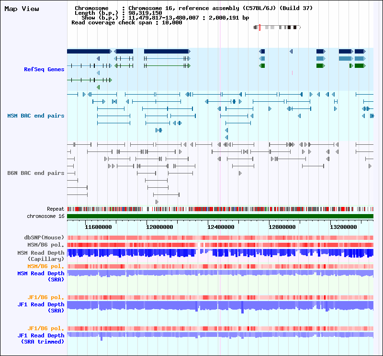
Task: Click the MSM Read Depth (Capillary) histogram
Action: [x=220, y=253]
